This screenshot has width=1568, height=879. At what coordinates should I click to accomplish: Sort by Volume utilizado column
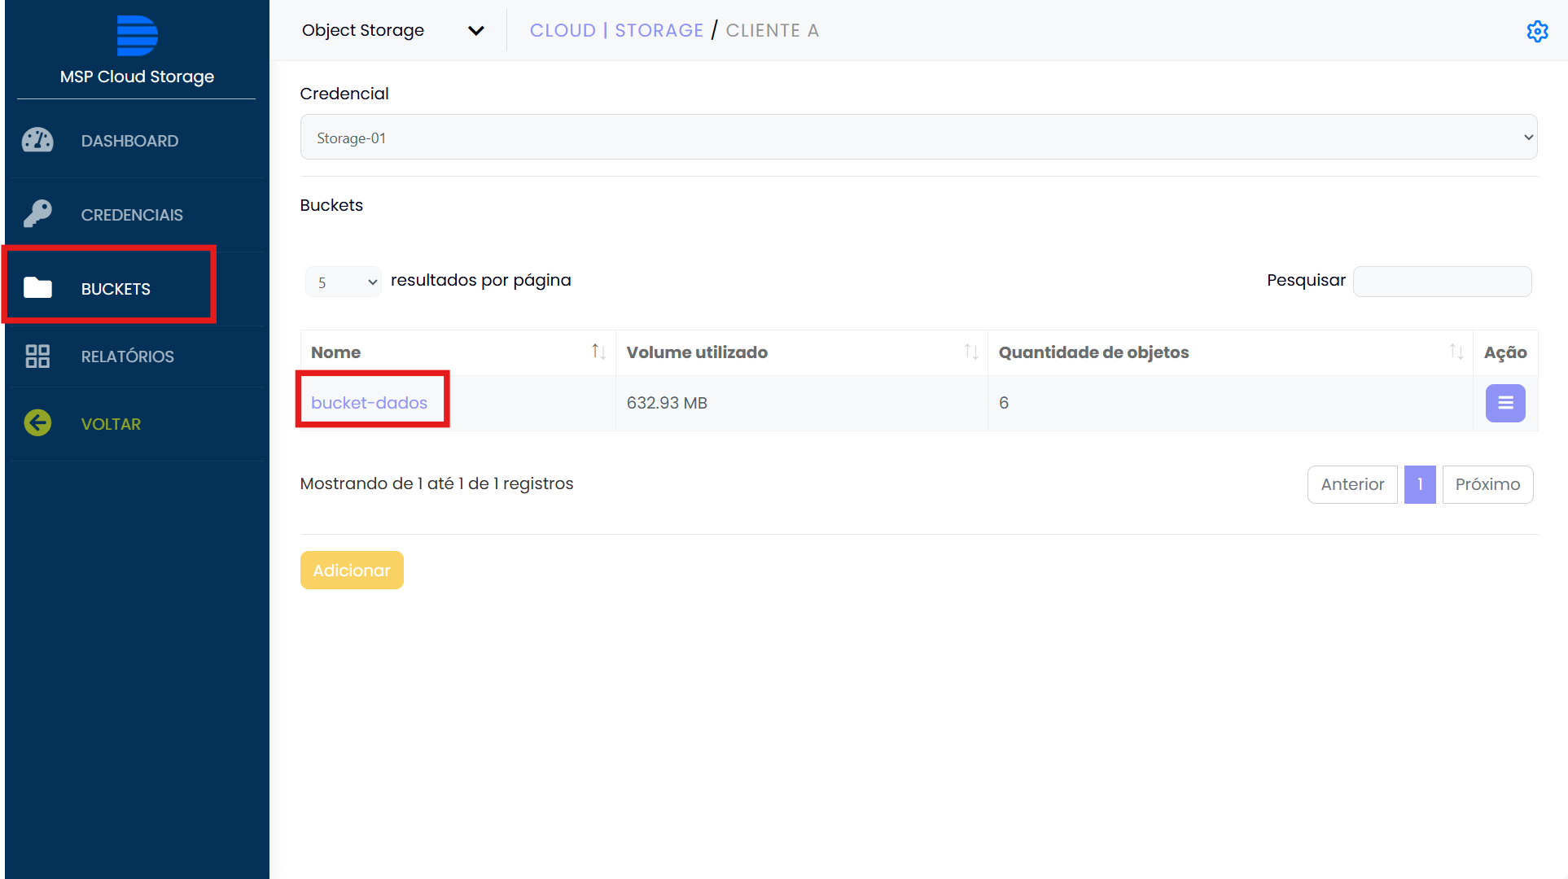pos(970,352)
